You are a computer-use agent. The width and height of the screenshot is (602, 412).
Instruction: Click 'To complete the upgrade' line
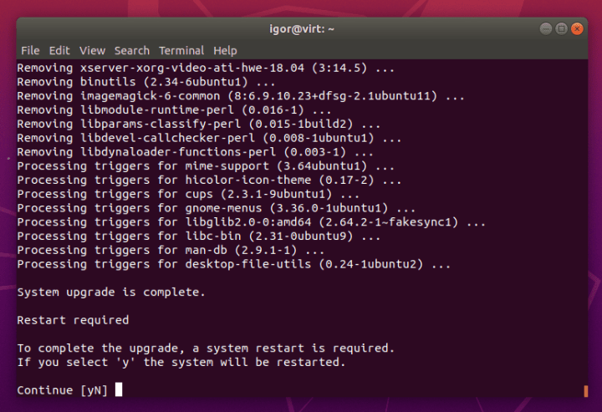(206, 348)
